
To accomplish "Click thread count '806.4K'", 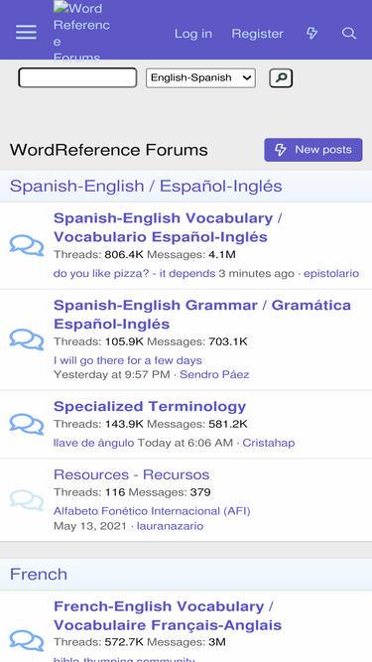I will (x=124, y=255).
